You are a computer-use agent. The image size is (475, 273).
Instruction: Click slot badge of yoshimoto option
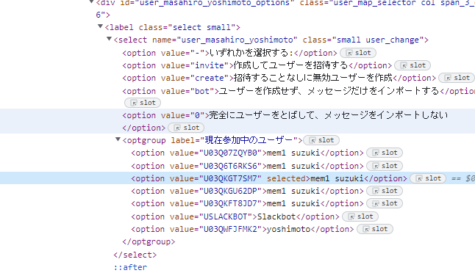tap(375, 229)
